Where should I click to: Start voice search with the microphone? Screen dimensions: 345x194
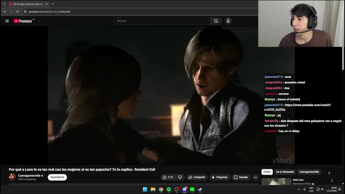[228, 21]
